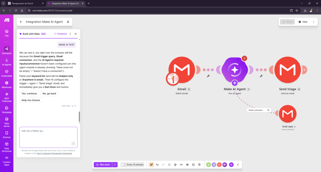This screenshot has height=172, width=321.
Task: Undo the last change in toolbar
Action: coord(157,164)
